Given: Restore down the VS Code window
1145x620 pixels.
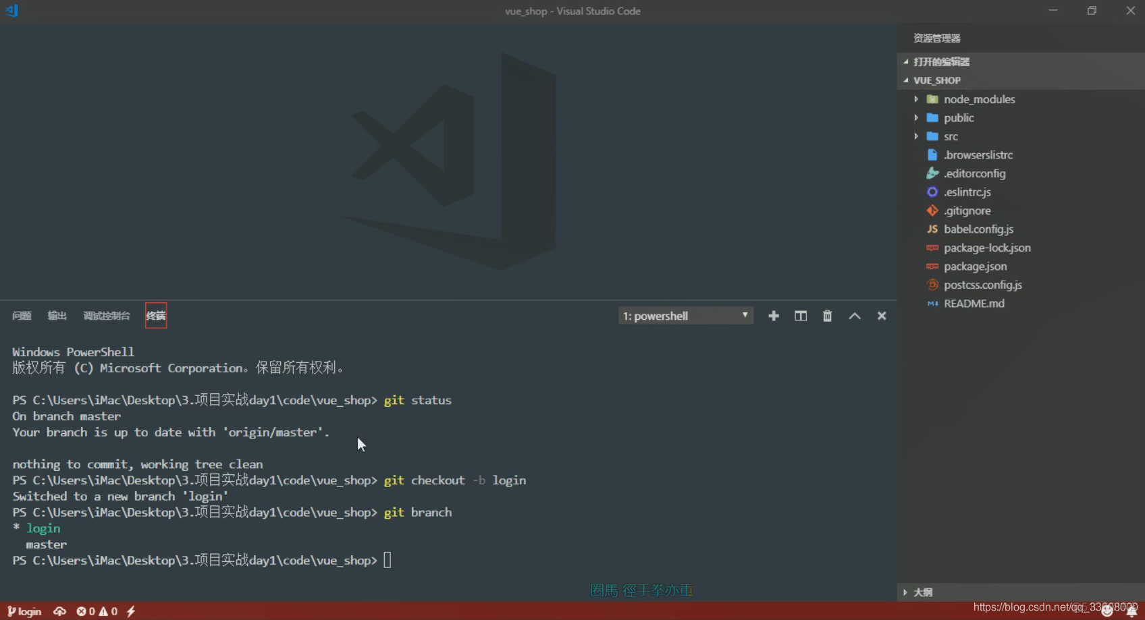Looking at the screenshot, I should click(x=1092, y=11).
